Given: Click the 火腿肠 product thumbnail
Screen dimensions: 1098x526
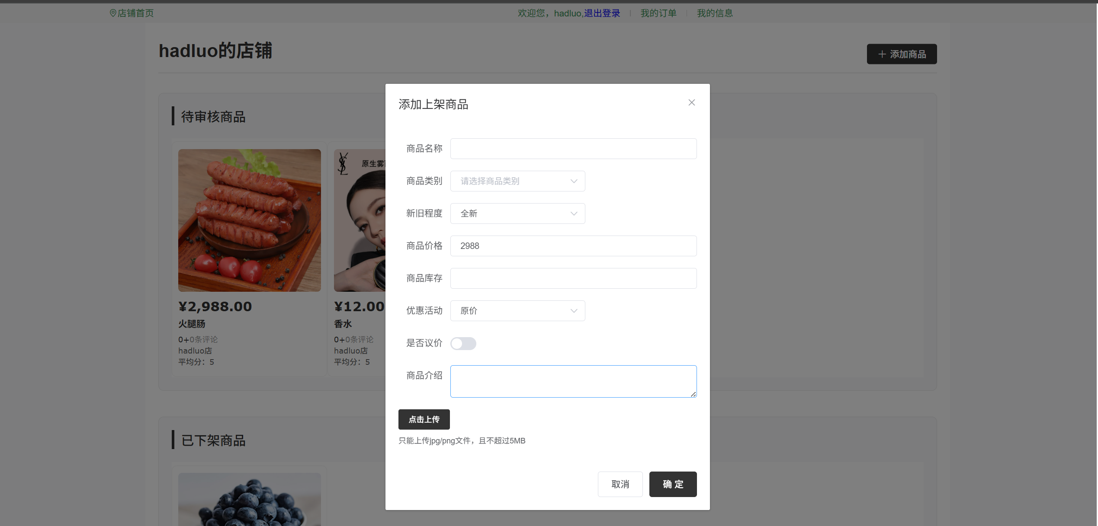Looking at the screenshot, I should point(249,220).
